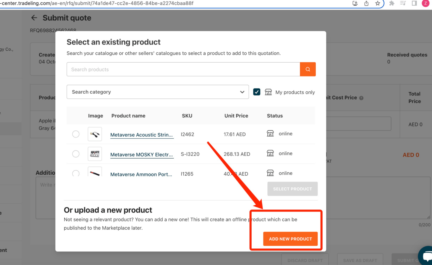Click the bookmark star in address bar
The width and height of the screenshot is (432, 265).
pyautogui.click(x=377, y=3)
